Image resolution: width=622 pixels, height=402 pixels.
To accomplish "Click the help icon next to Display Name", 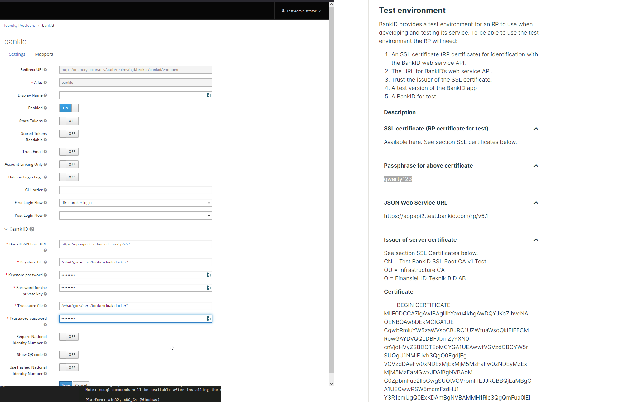I will pyautogui.click(x=45, y=95).
